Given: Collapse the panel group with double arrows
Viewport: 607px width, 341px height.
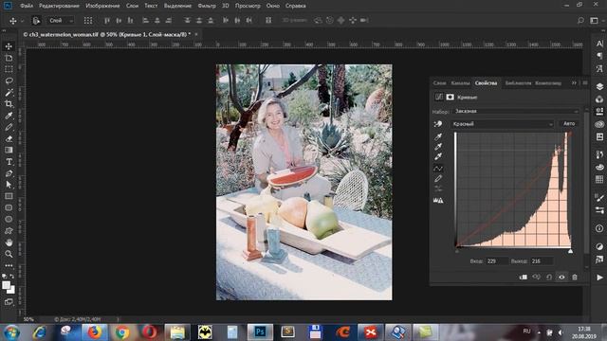Looking at the screenshot, I should [574, 82].
